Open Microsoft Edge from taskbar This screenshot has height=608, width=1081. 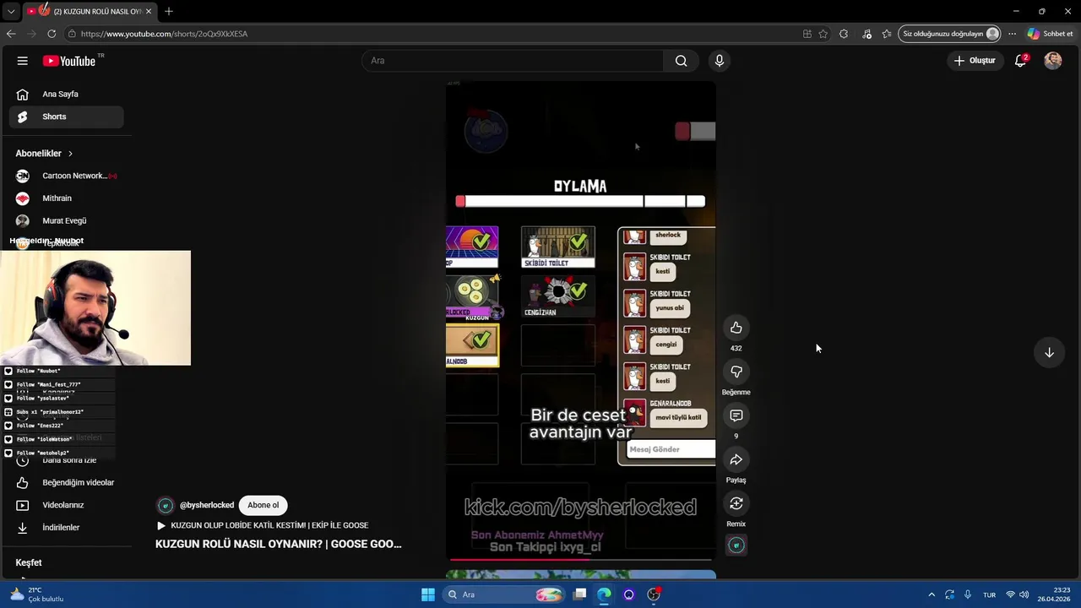tap(604, 594)
